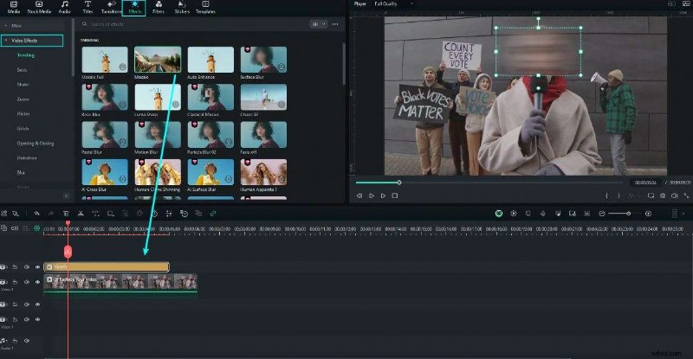Set mark out point in the player
The image size is (693, 359).
coord(619,196)
